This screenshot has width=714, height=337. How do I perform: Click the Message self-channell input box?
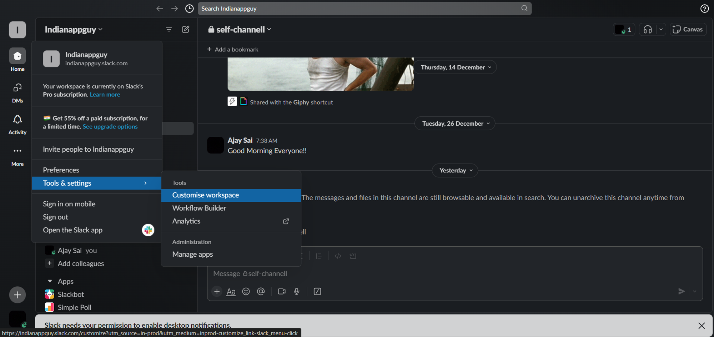pyautogui.click(x=454, y=273)
